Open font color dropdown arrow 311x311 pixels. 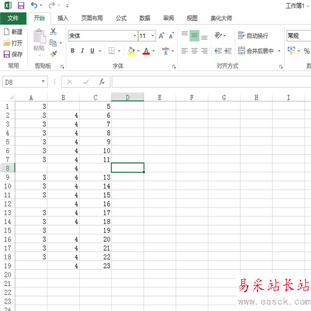tap(154, 51)
